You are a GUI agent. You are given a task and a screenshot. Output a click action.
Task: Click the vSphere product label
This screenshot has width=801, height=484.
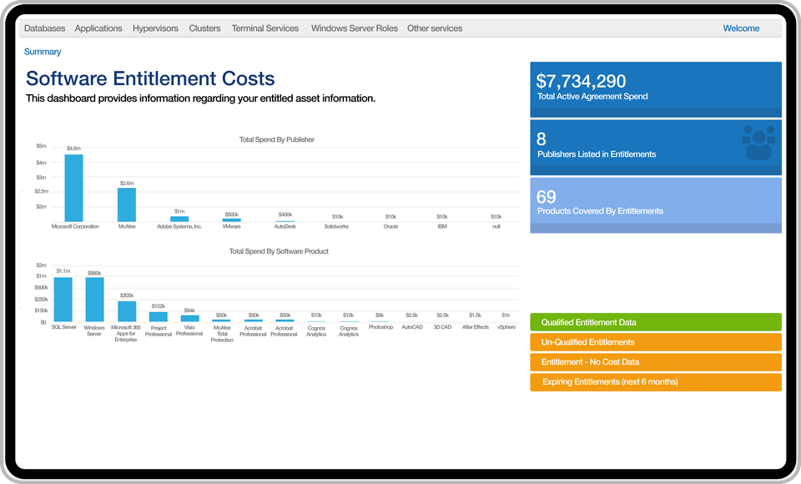pyautogui.click(x=506, y=327)
